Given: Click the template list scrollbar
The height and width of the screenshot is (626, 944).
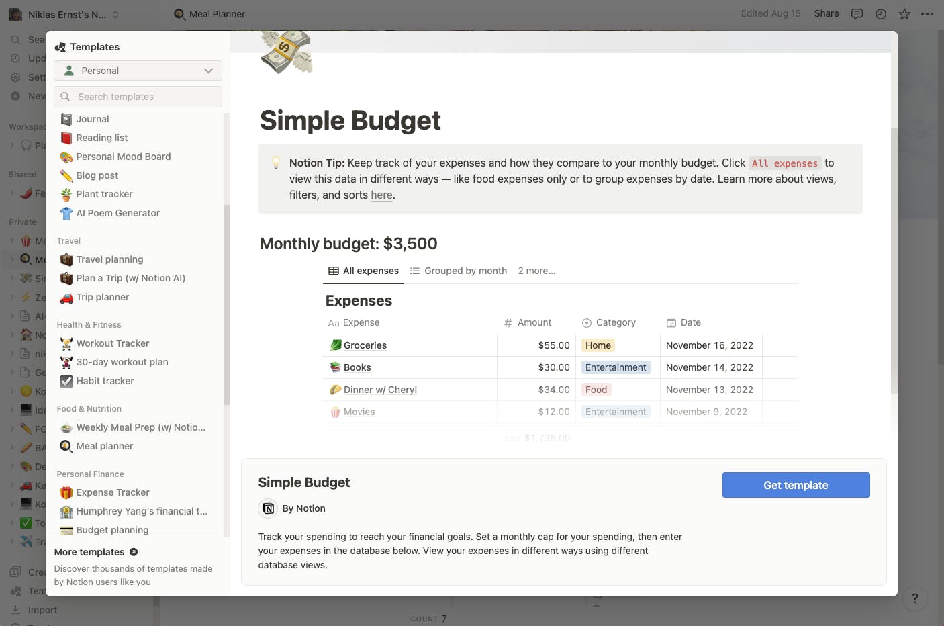Looking at the screenshot, I should tap(227, 304).
